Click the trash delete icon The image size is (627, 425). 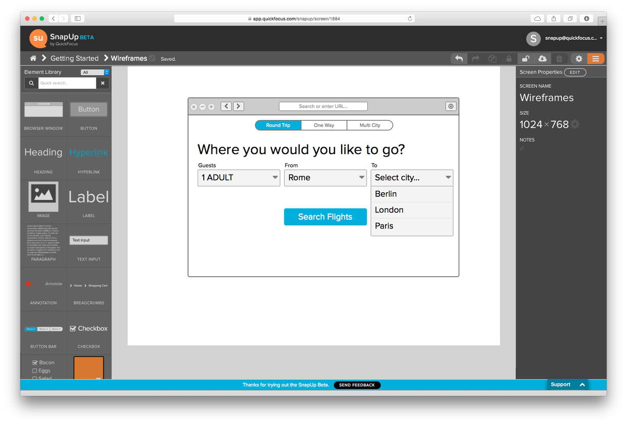(559, 58)
